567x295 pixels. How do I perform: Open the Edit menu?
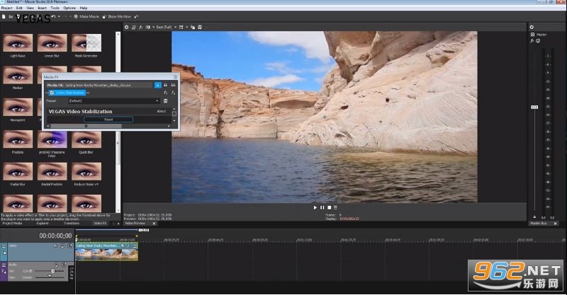19,8
